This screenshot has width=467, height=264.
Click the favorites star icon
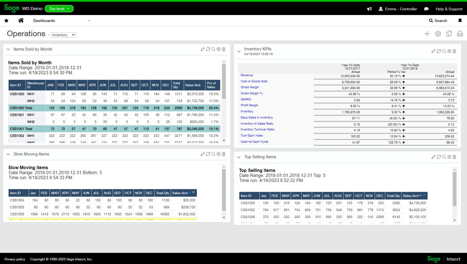(6, 20)
